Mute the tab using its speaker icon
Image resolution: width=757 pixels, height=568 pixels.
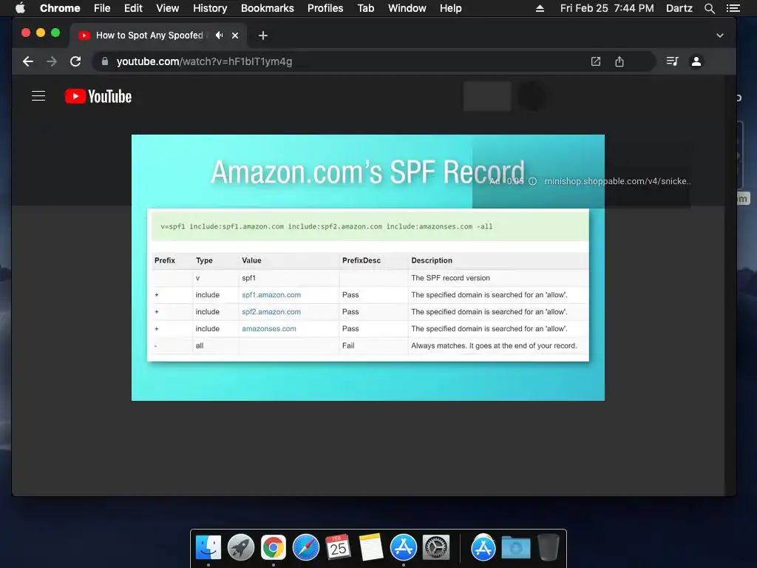(220, 35)
